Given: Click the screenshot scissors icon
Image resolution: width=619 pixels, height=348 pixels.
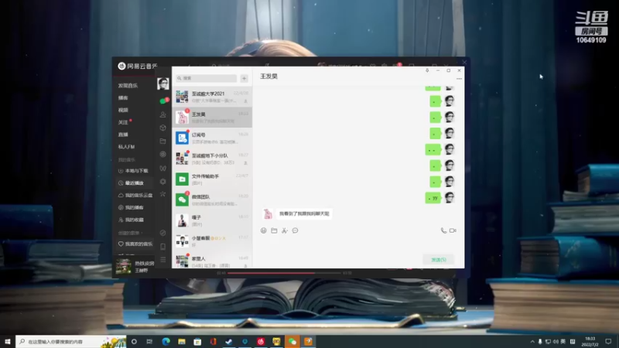Looking at the screenshot, I should pyautogui.click(x=285, y=230).
